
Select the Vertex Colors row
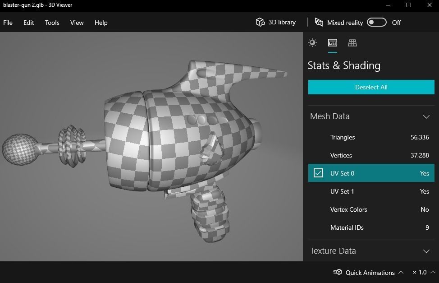tap(371, 209)
